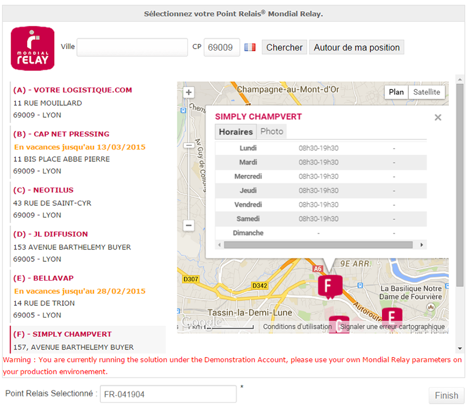This screenshot has height=410, width=470.
Task: Click vacation notice until 13/03/2015
Action: [x=80, y=147]
